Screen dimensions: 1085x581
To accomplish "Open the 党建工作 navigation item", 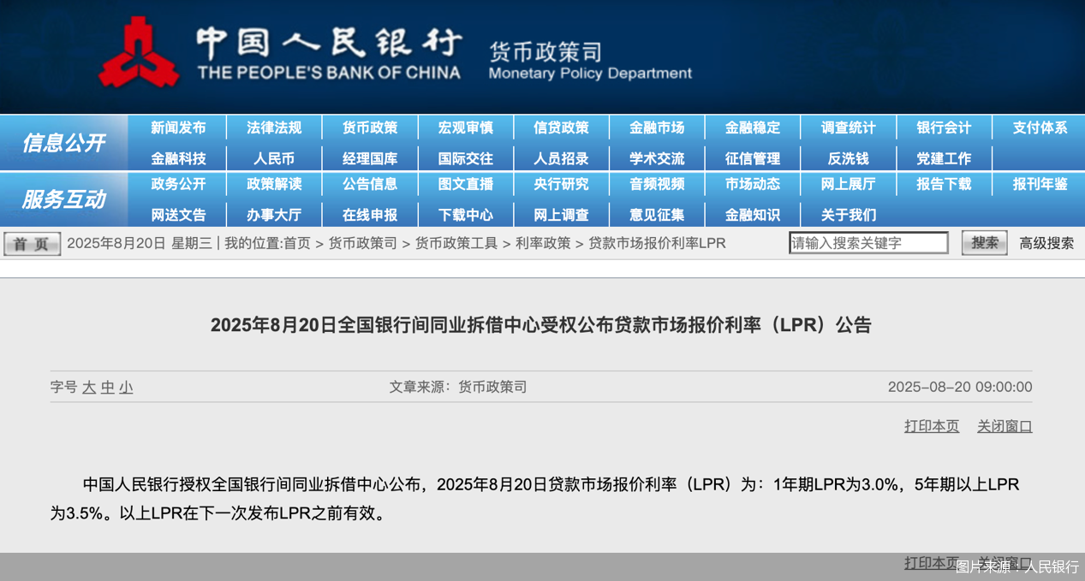I will click(x=944, y=158).
